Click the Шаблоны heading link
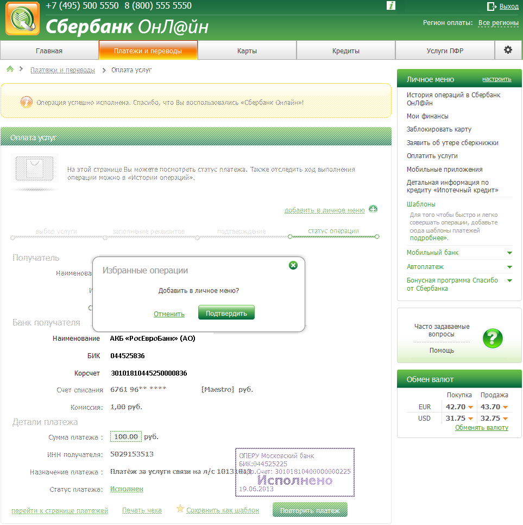 point(421,204)
